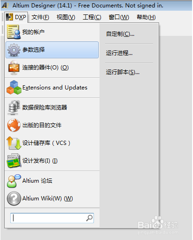Click the USB monitor icon for 连接的器件
The width and height of the screenshot is (193, 240).
[x=13, y=68]
